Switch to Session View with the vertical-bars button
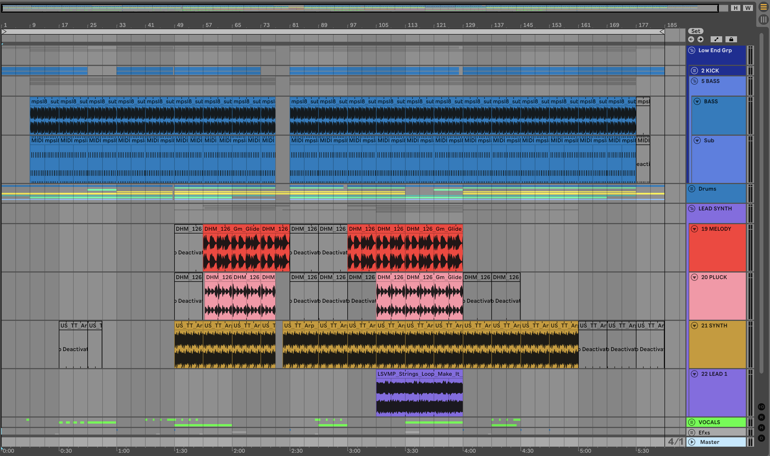The image size is (770, 456). [763, 20]
